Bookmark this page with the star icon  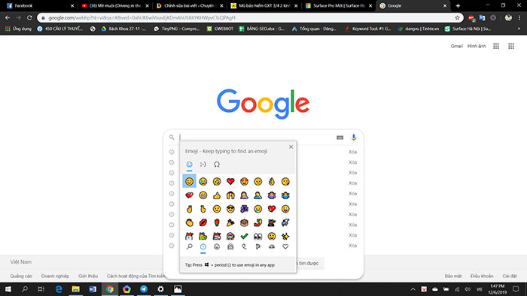pos(457,18)
